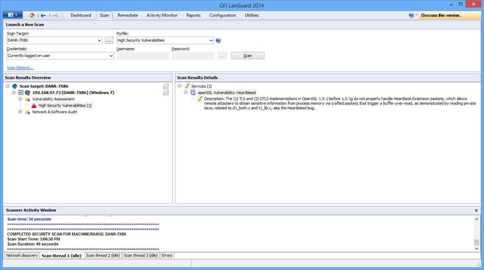Click the top square button in Scan Results Overview

pos(166,86)
